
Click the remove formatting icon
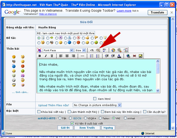pos(39,50)
